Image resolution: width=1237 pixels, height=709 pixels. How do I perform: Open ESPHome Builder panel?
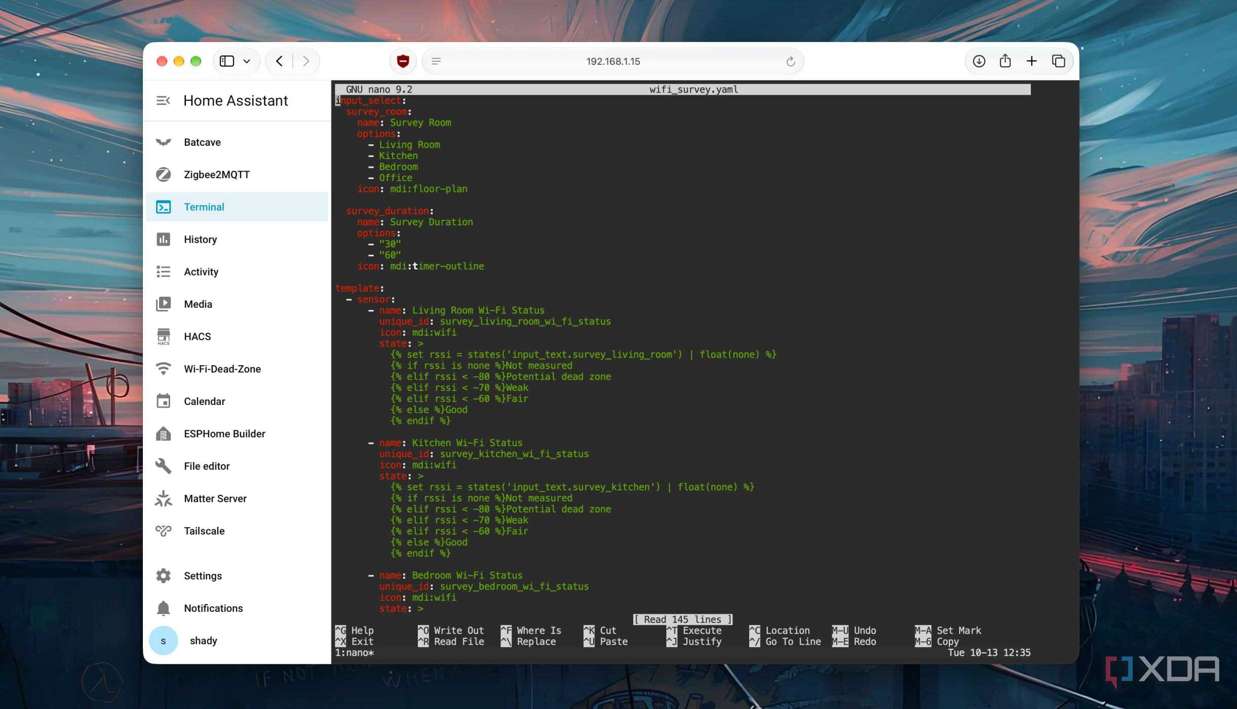[x=237, y=434]
